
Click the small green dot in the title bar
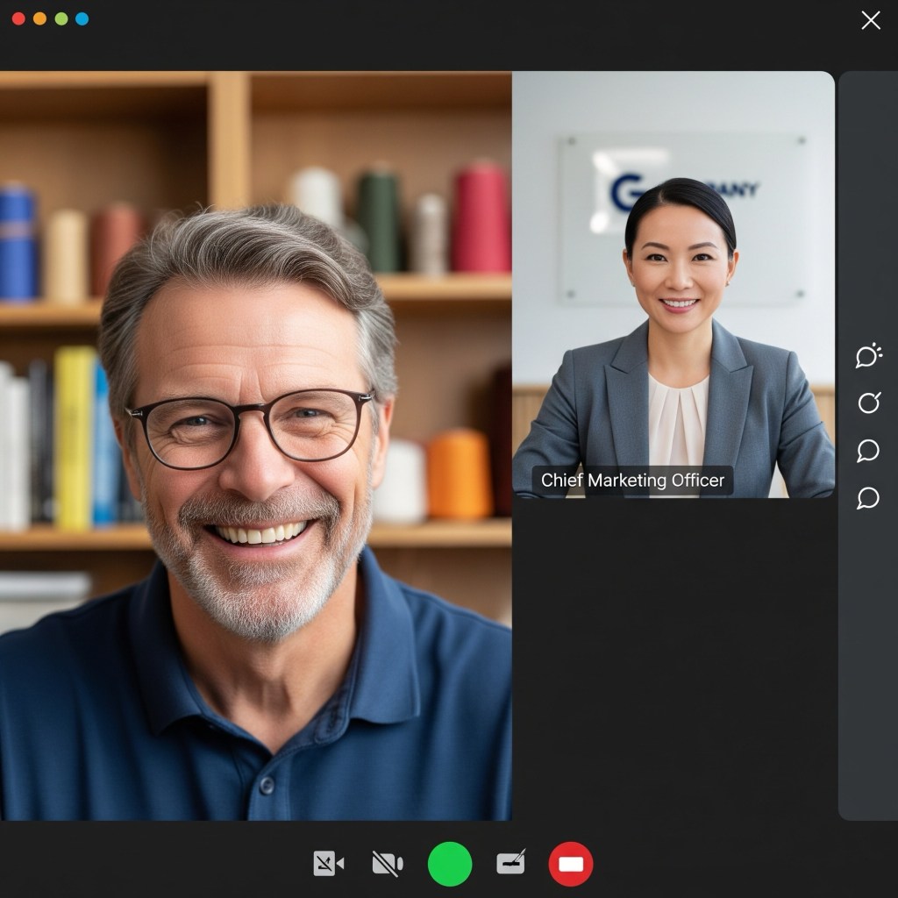(x=61, y=18)
